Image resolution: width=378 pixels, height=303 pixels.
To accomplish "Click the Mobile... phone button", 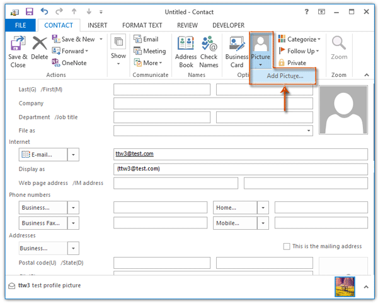I will [235, 223].
